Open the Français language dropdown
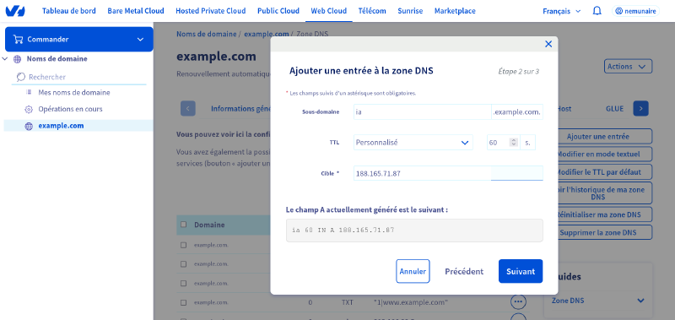 pyautogui.click(x=562, y=11)
